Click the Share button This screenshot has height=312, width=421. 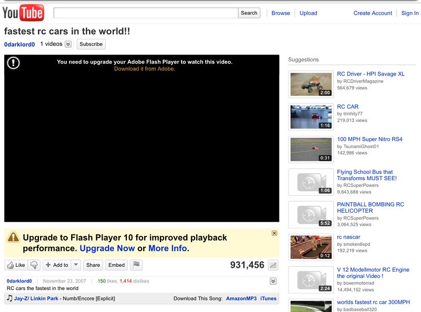click(93, 265)
